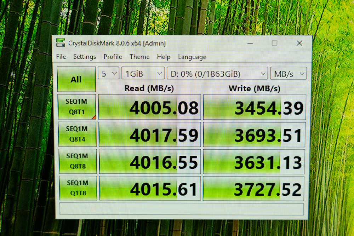The image size is (354, 236).
Task: Click the 3693.51 write result
Action: click(x=254, y=135)
